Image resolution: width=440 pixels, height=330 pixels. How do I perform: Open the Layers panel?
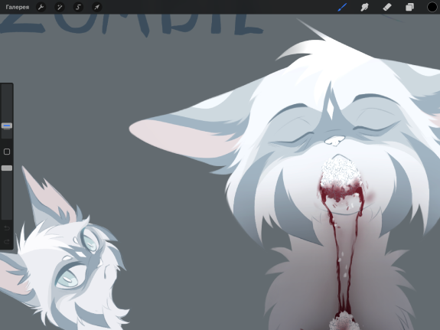[409, 7]
